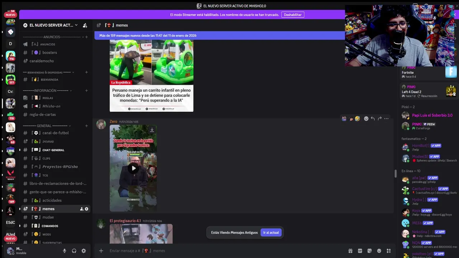Open the gift Nitro icon
The image size is (459, 258).
(350, 251)
